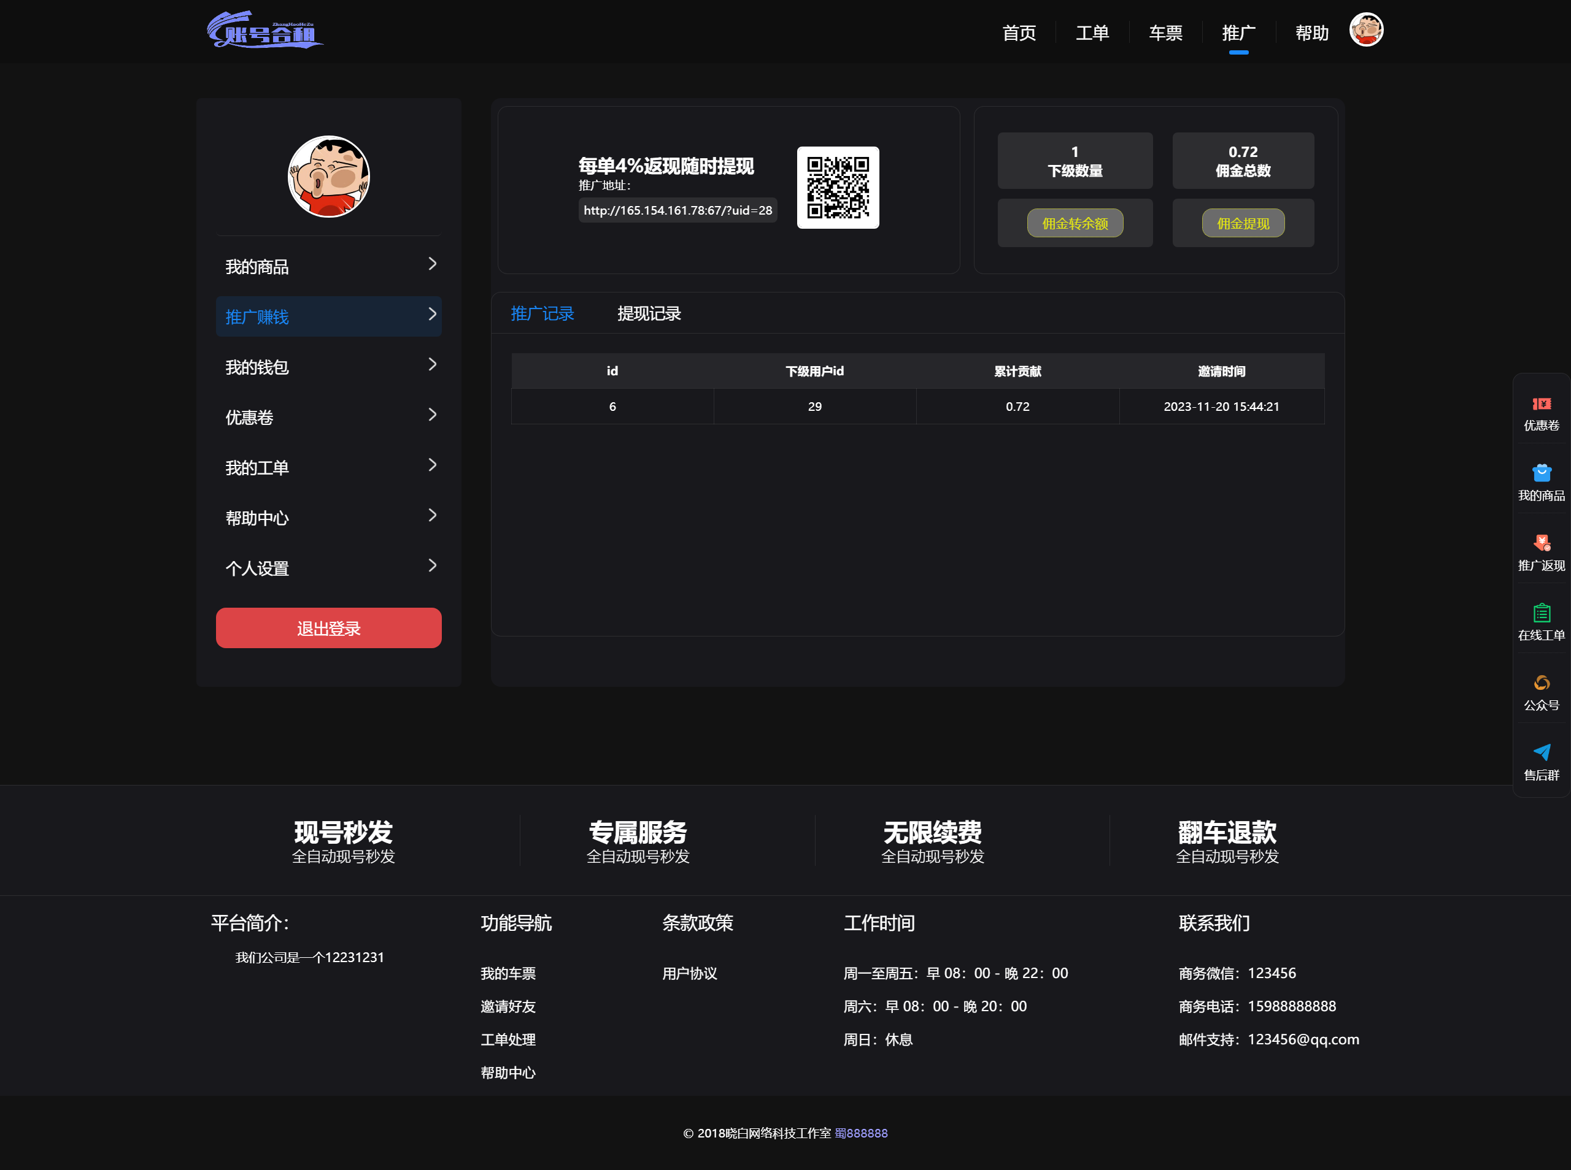The height and width of the screenshot is (1170, 1571).
Task: Open the 在线工单 clipboard icon
Action: (1542, 613)
